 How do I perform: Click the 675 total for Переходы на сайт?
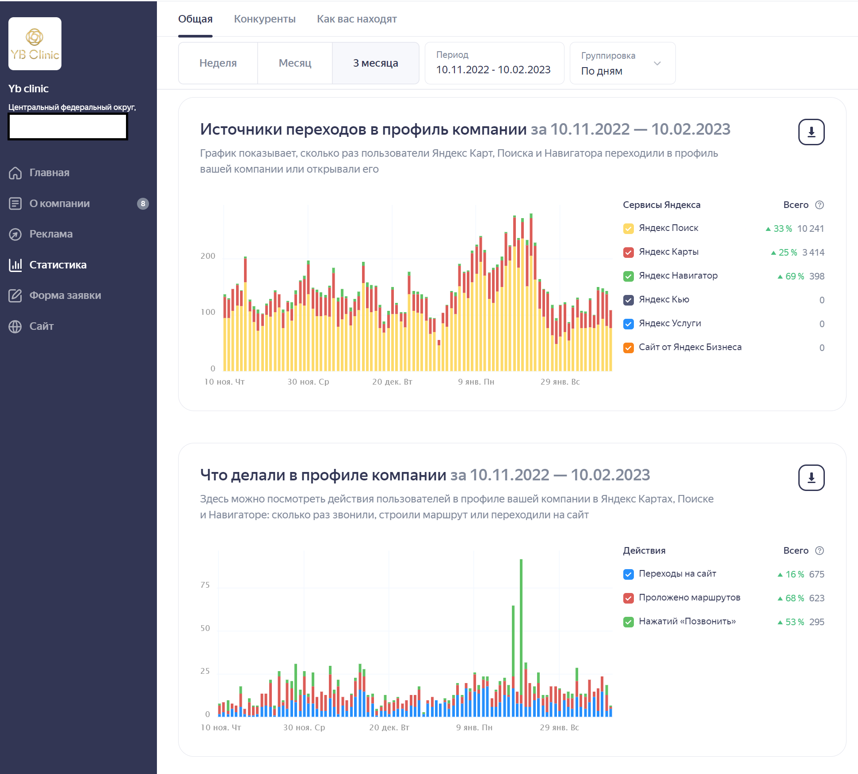click(x=816, y=574)
